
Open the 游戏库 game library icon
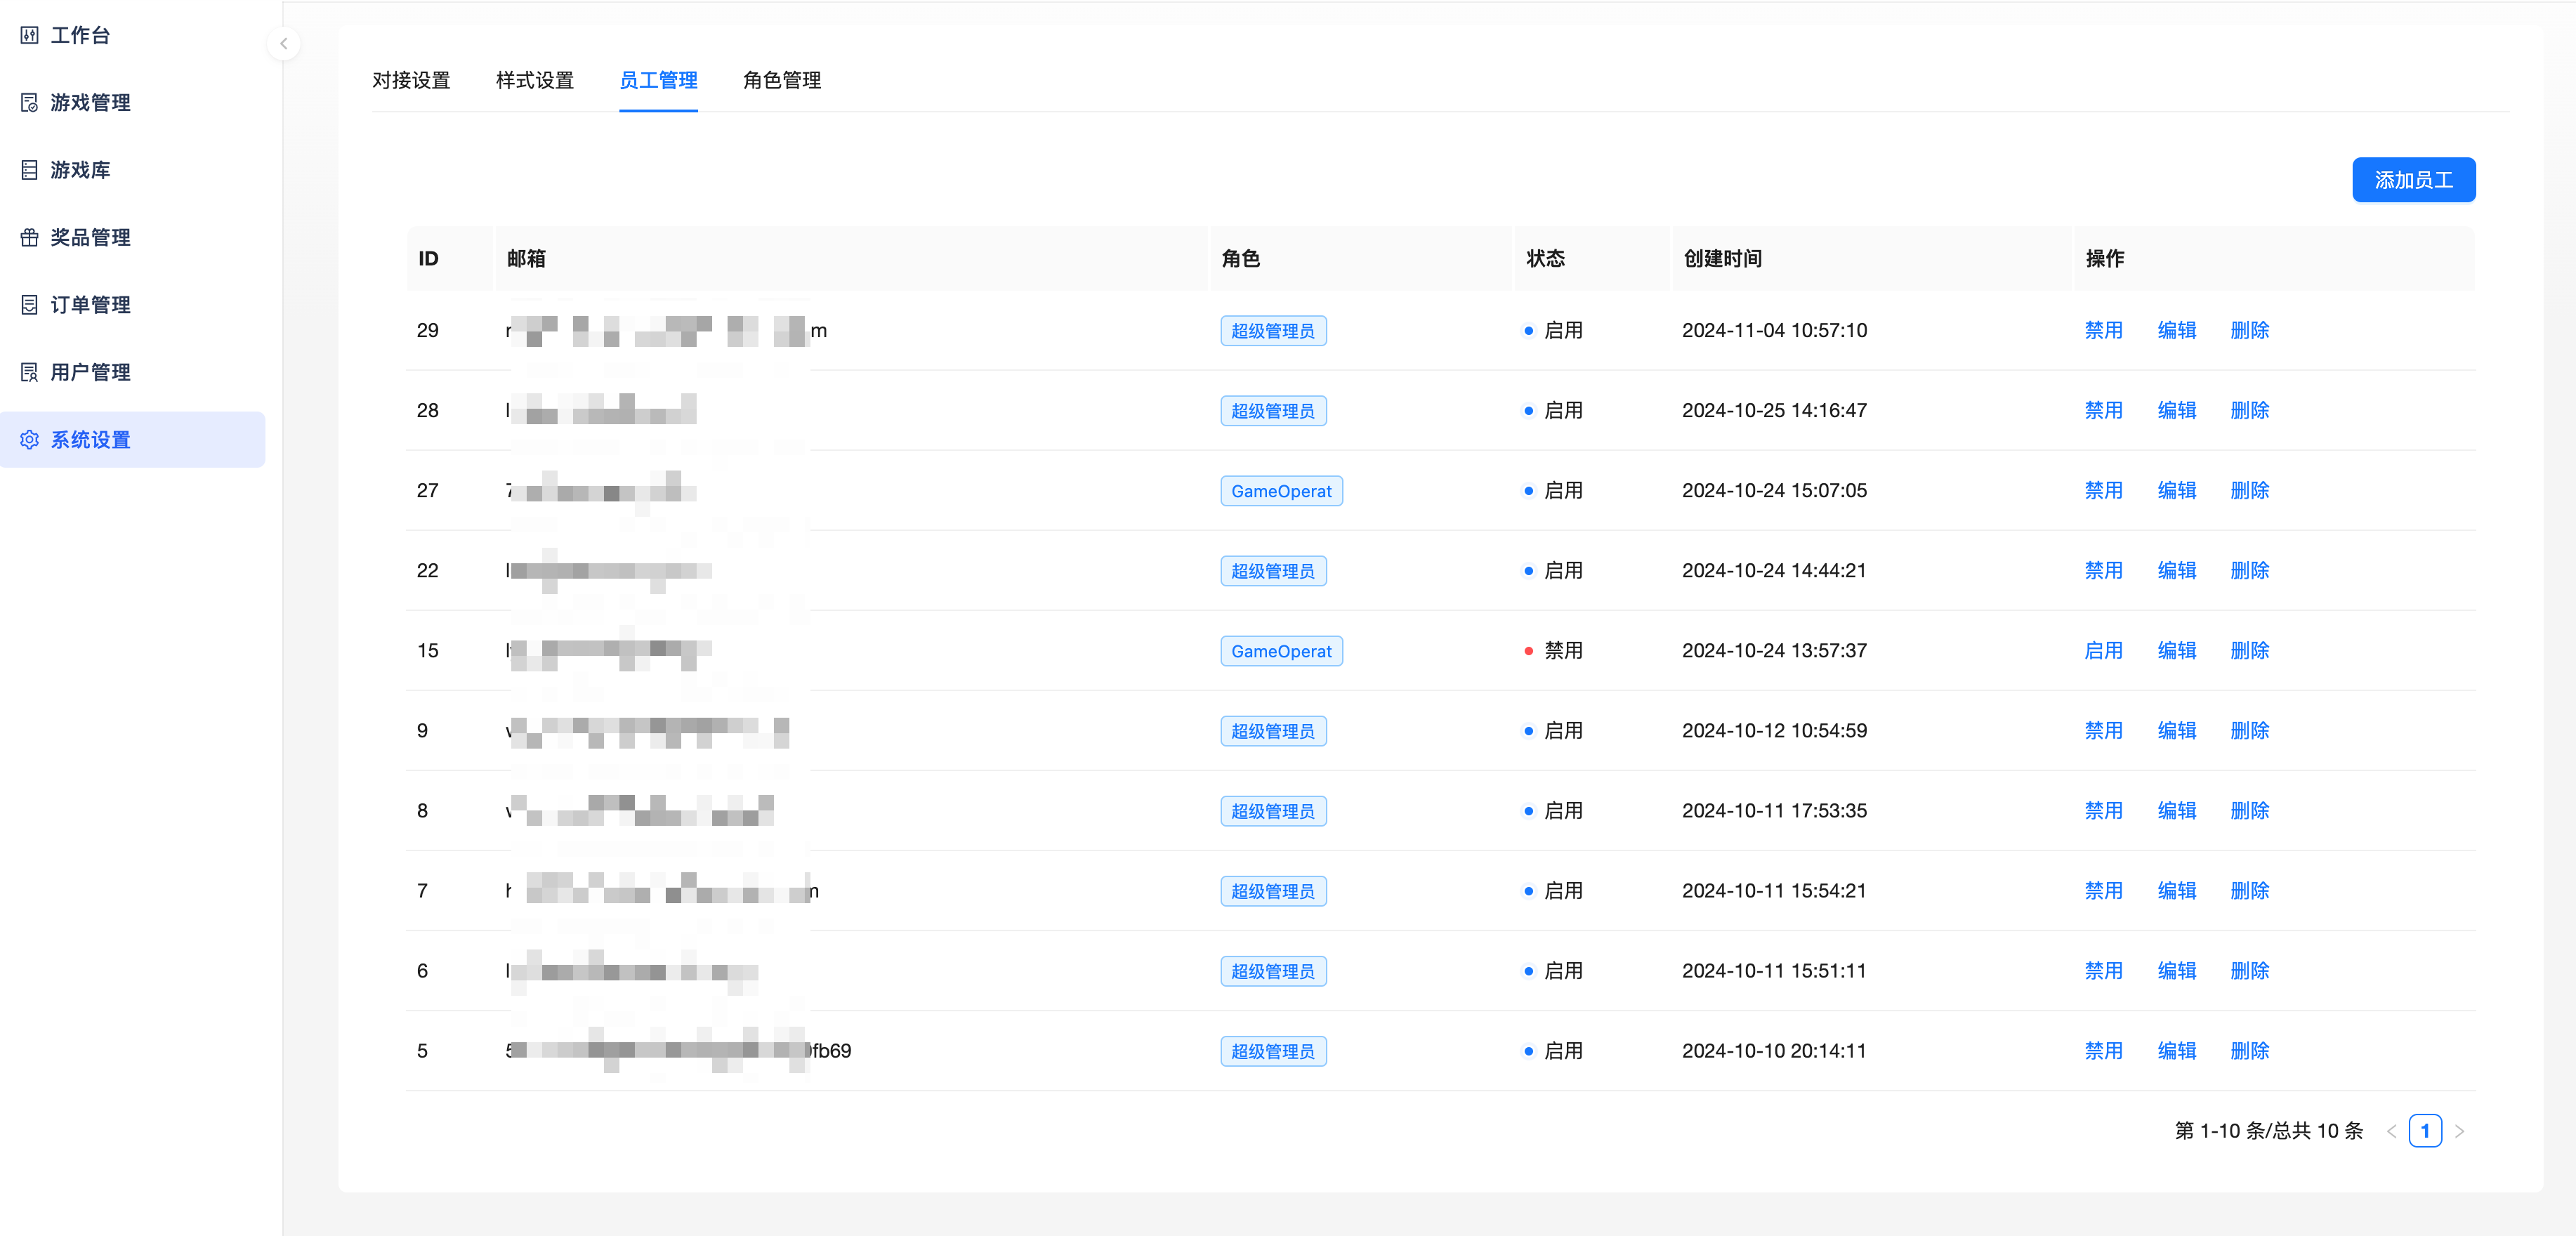(x=30, y=169)
